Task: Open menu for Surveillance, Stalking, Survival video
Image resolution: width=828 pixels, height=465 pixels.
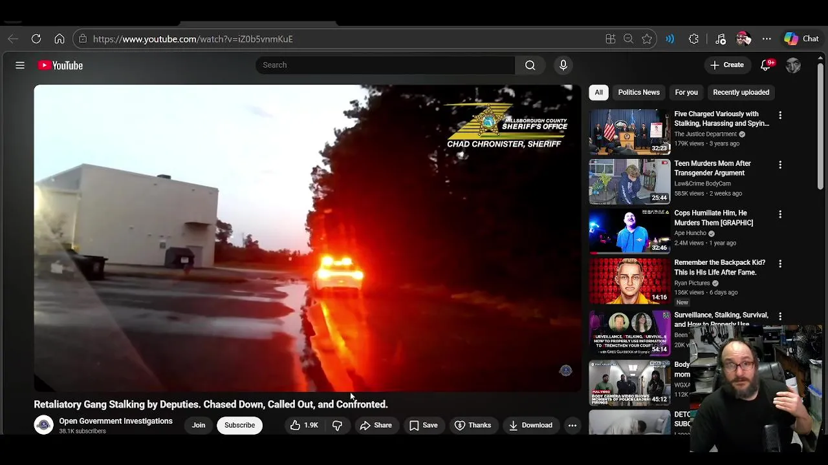Action: (x=780, y=316)
